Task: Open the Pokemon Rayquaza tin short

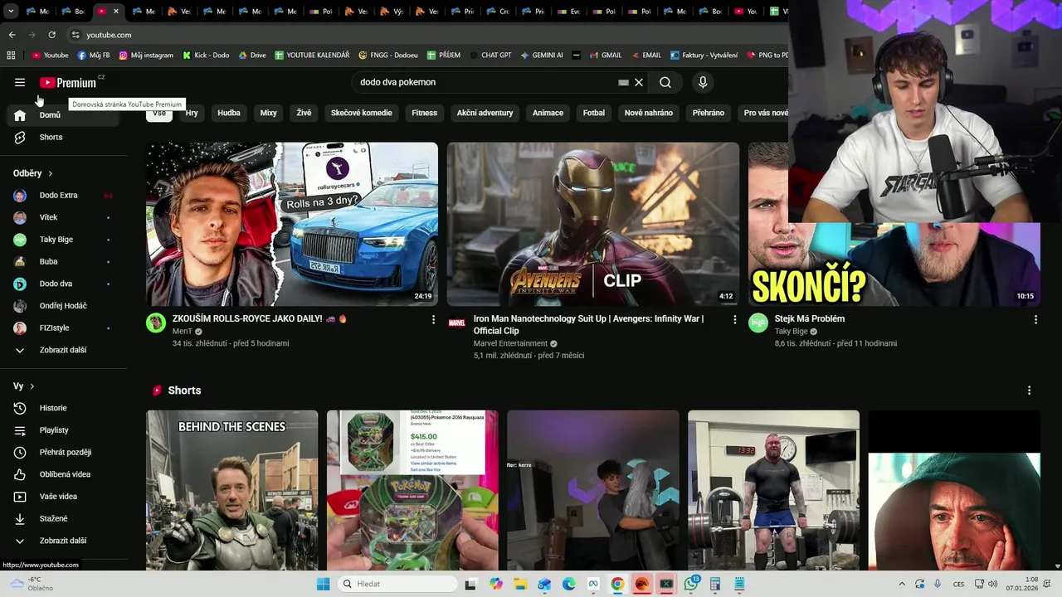Action: click(x=412, y=490)
